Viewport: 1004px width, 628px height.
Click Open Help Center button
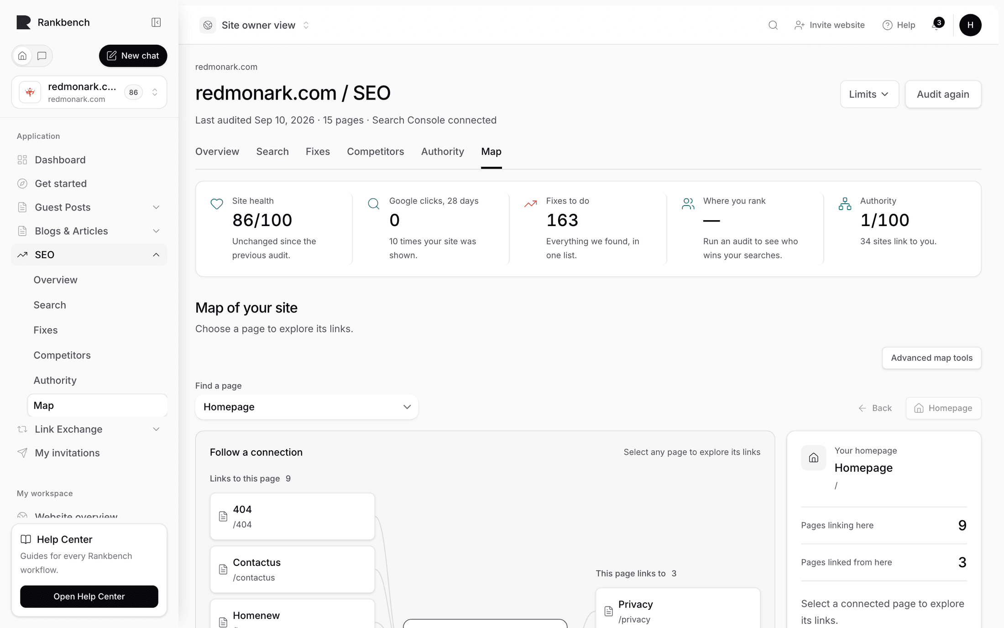click(89, 596)
